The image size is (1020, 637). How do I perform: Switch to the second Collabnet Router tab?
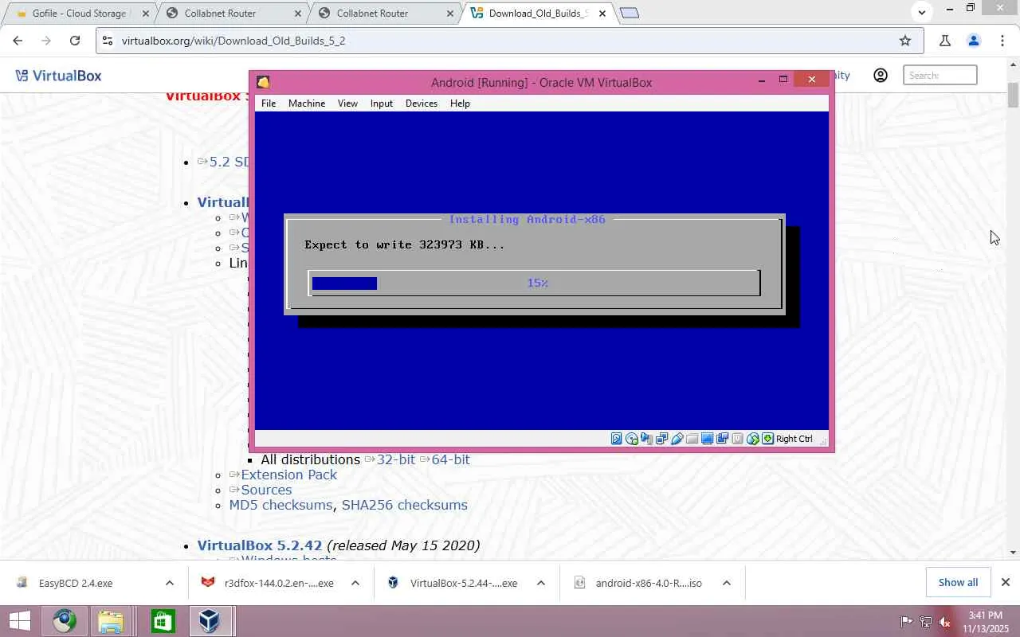(384, 14)
